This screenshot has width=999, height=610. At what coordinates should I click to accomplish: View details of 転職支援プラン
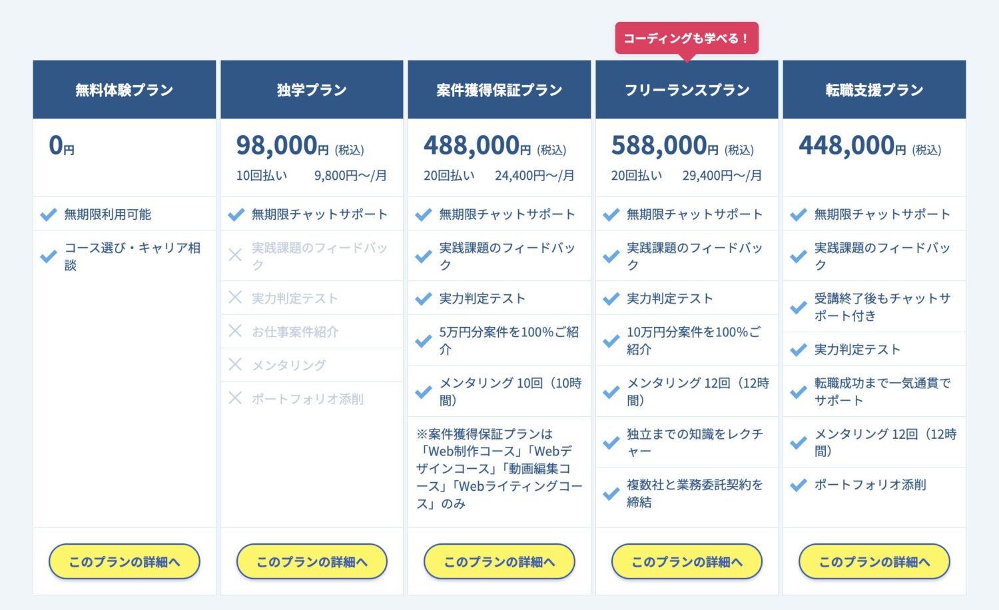(x=874, y=561)
